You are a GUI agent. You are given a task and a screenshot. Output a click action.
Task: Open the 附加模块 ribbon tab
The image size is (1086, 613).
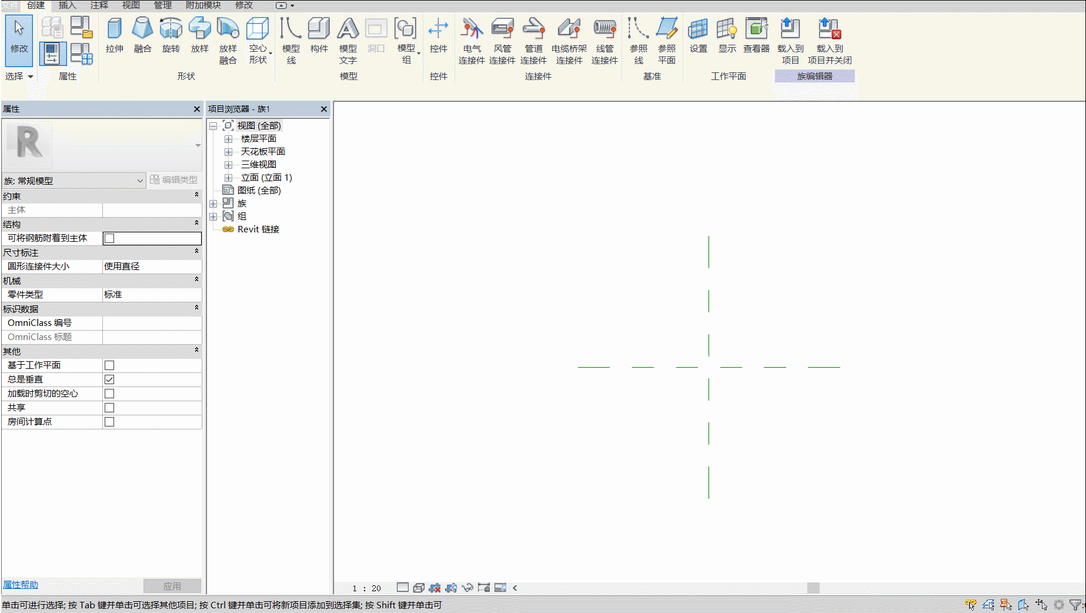coord(203,5)
